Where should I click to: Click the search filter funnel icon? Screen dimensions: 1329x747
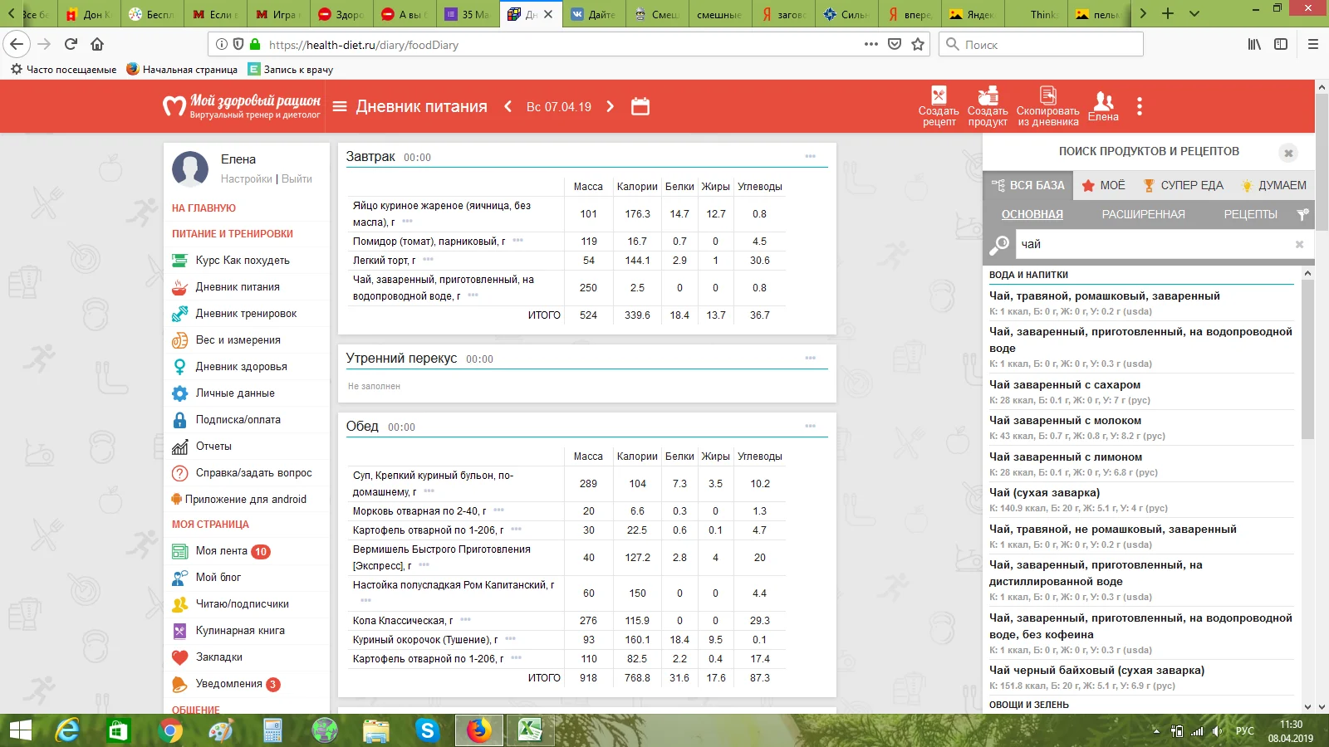[x=1302, y=215]
